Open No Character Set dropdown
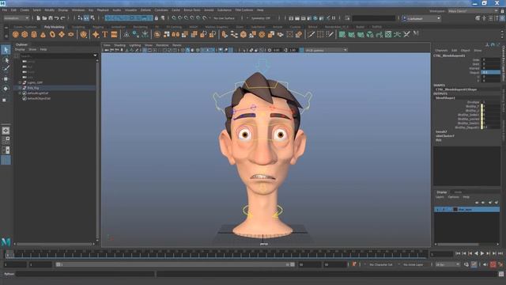506x285 pixels. click(x=381, y=264)
